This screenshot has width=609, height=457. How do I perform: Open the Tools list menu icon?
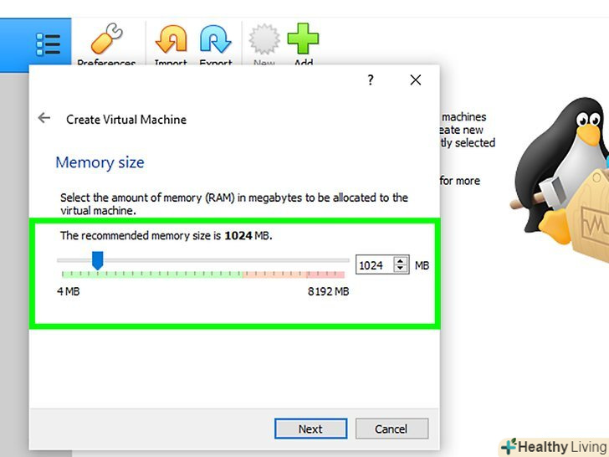click(48, 44)
